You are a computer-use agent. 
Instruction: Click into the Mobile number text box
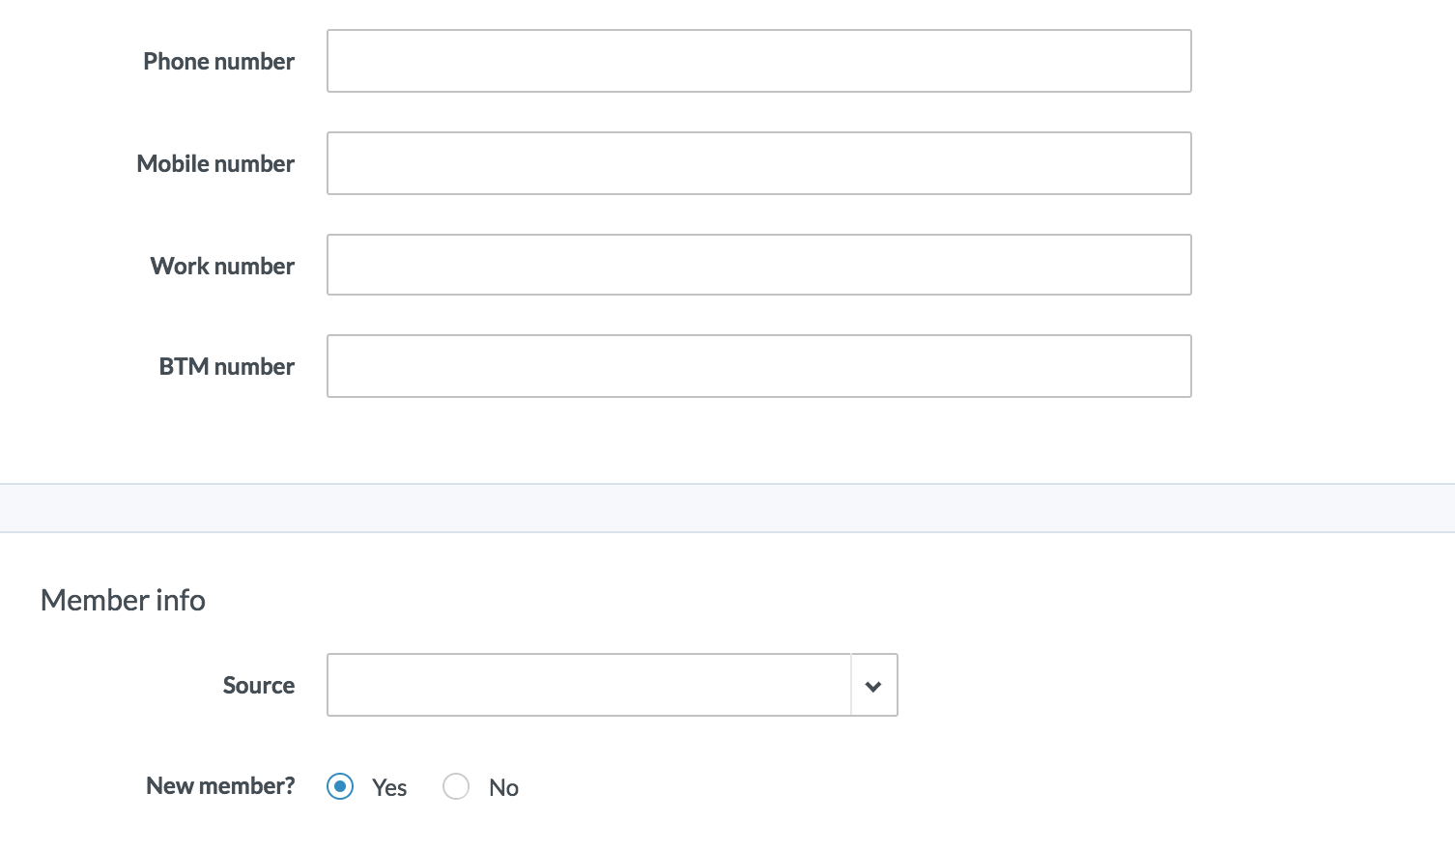tap(758, 163)
